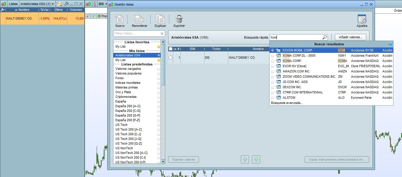Viewport: 402px width, 177px height.
Task: Click the Listas tab label
Action: 13,4
